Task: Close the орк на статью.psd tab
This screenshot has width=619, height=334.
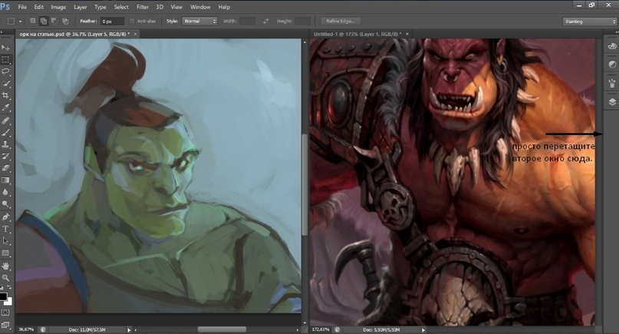Action: [135, 34]
